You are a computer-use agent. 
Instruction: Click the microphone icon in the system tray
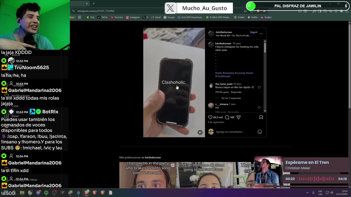313,193
